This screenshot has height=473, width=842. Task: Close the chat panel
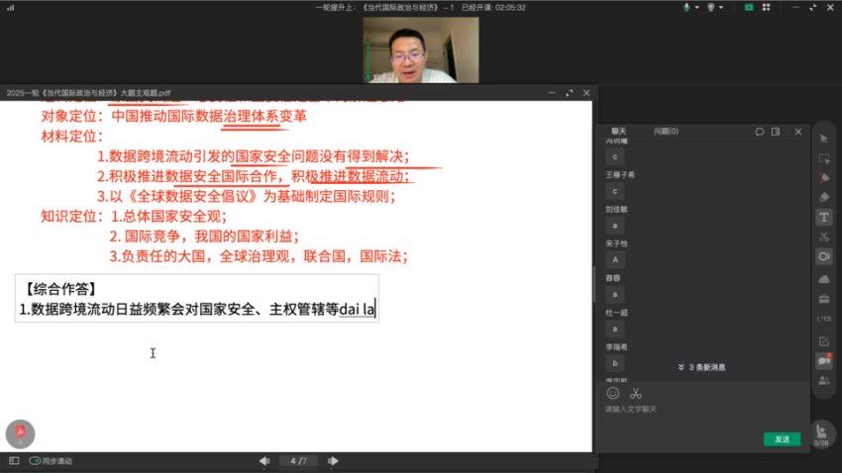(x=798, y=132)
